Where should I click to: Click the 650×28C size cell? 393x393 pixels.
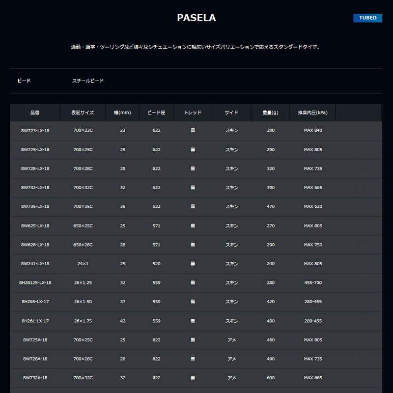83,245
